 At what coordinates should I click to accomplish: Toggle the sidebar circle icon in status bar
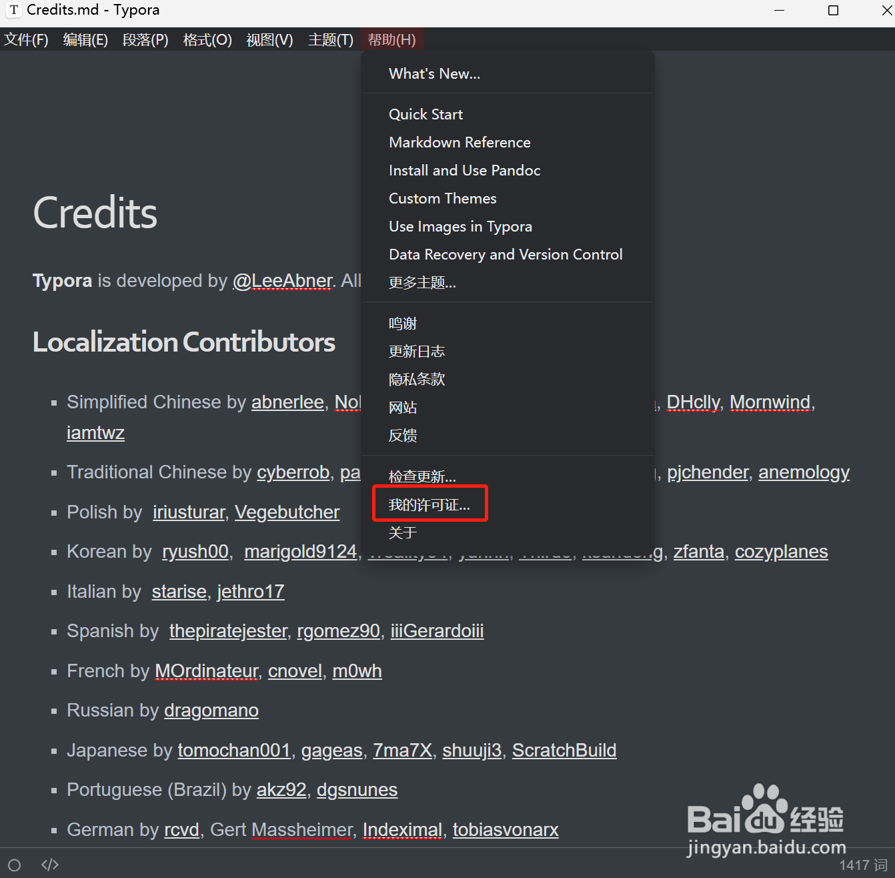[14, 865]
